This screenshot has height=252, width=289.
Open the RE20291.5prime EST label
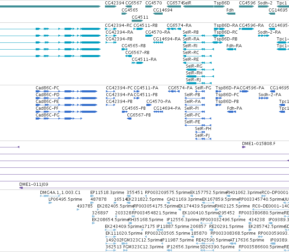click(x=226, y=227)
